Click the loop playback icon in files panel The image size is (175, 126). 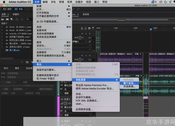click(x=27, y=62)
